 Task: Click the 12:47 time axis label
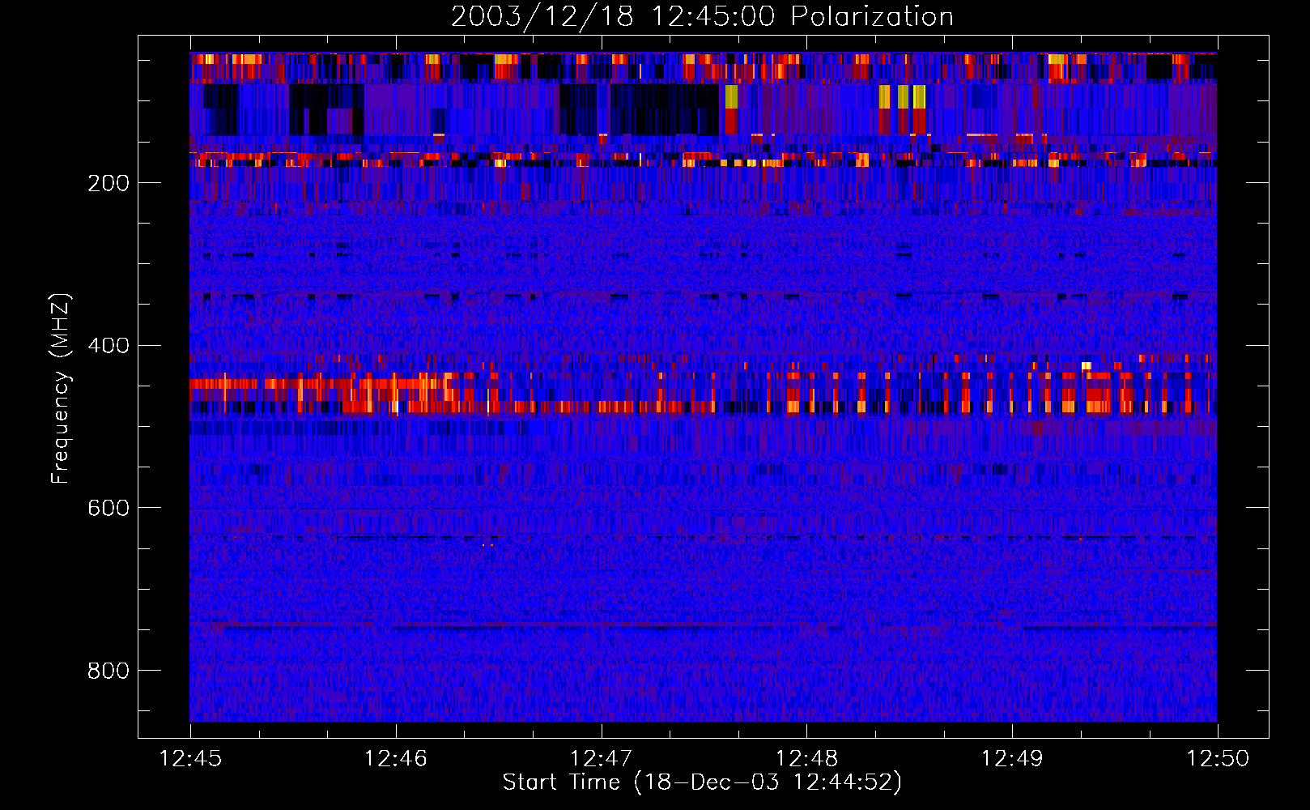pos(602,759)
